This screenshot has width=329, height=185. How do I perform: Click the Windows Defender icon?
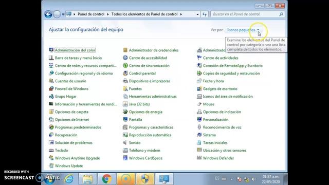click(x=199, y=158)
